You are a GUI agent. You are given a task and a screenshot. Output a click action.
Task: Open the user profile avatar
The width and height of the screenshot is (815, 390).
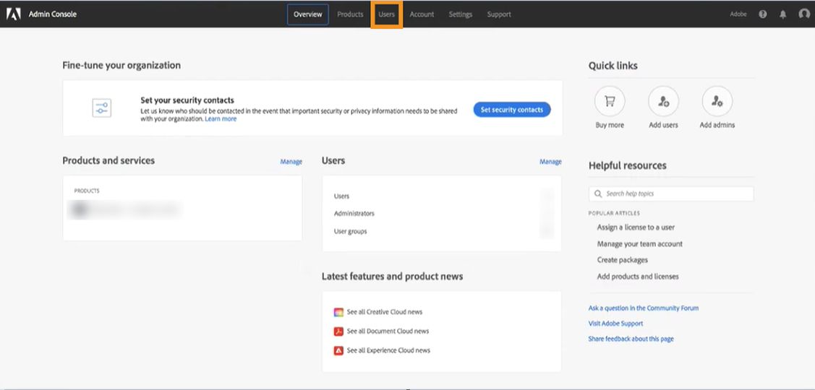(x=803, y=14)
